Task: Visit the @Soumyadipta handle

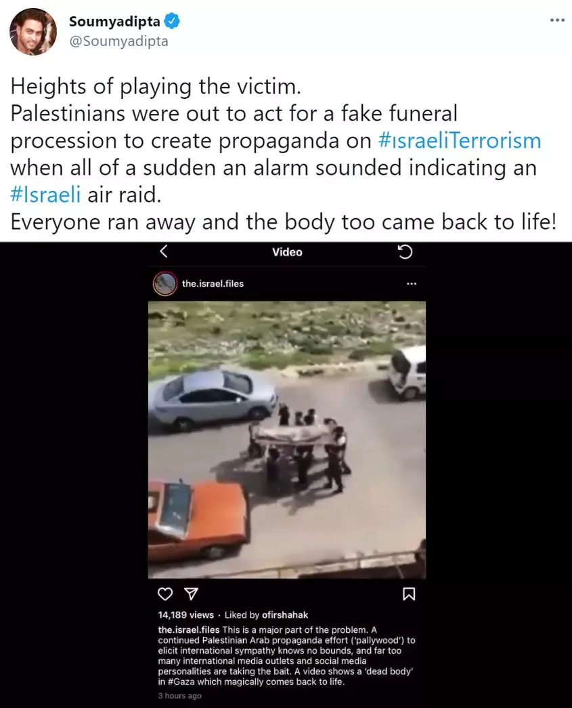Action: [118, 41]
